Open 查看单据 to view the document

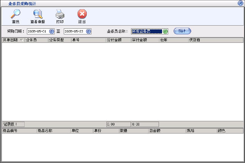tap(38, 14)
